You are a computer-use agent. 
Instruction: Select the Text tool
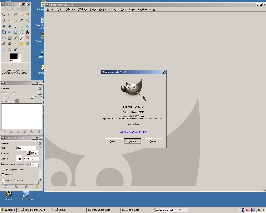[27, 32]
